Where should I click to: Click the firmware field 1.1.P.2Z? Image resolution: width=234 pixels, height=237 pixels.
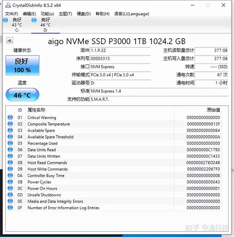coord(120,50)
